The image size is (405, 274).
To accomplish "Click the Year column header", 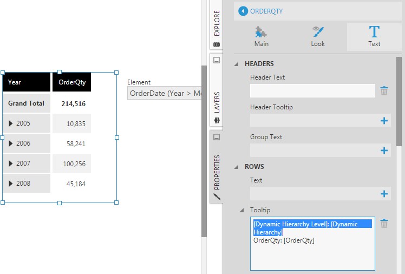I will [x=27, y=82].
